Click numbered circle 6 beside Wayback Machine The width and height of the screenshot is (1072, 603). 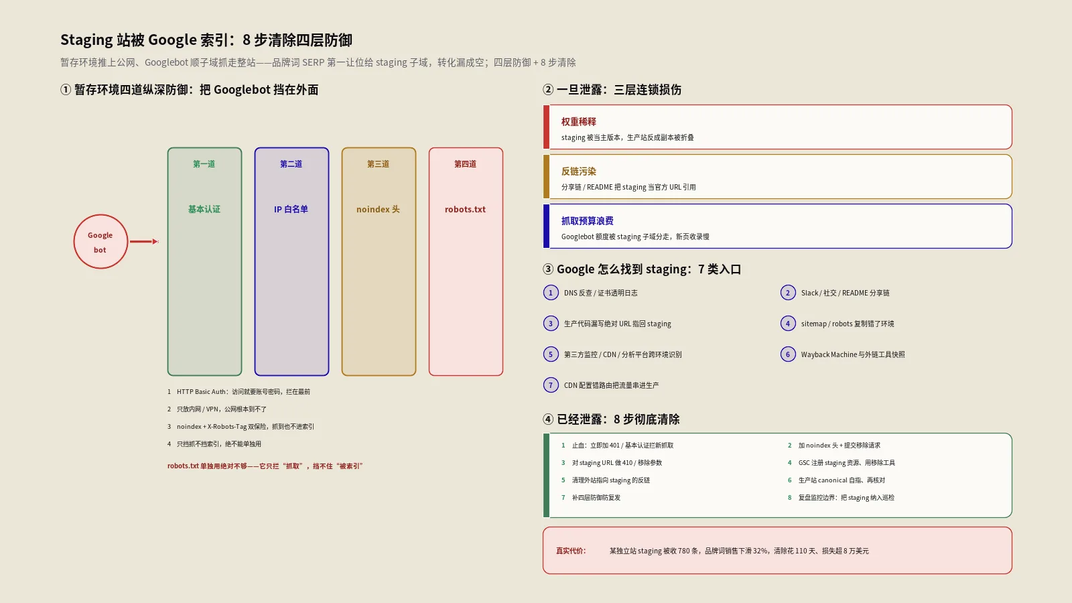pyautogui.click(x=788, y=354)
